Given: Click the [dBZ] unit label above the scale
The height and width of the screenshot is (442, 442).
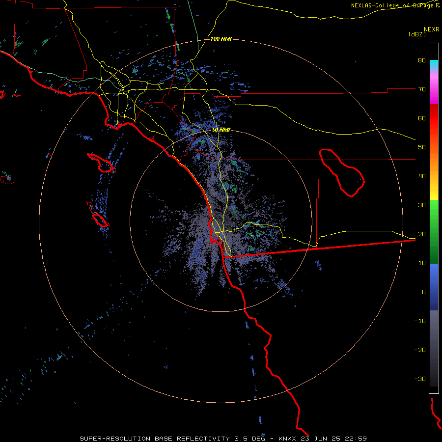Looking at the screenshot, I should click(x=417, y=34).
